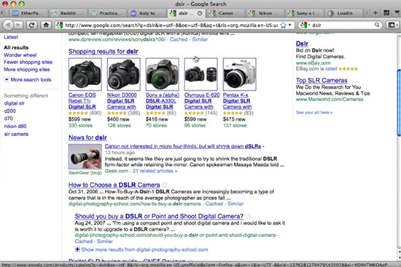Screen dimensions: 401x267
Task: Choose More shopping sites filter
Action: [x=26, y=69]
